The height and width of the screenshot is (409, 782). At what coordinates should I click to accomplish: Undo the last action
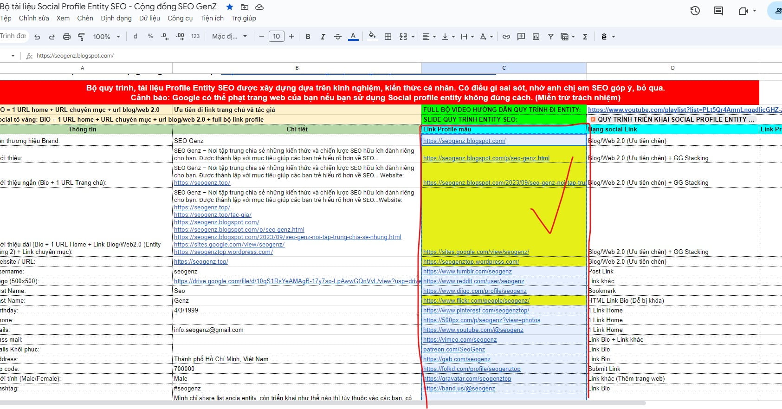pyautogui.click(x=37, y=37)
